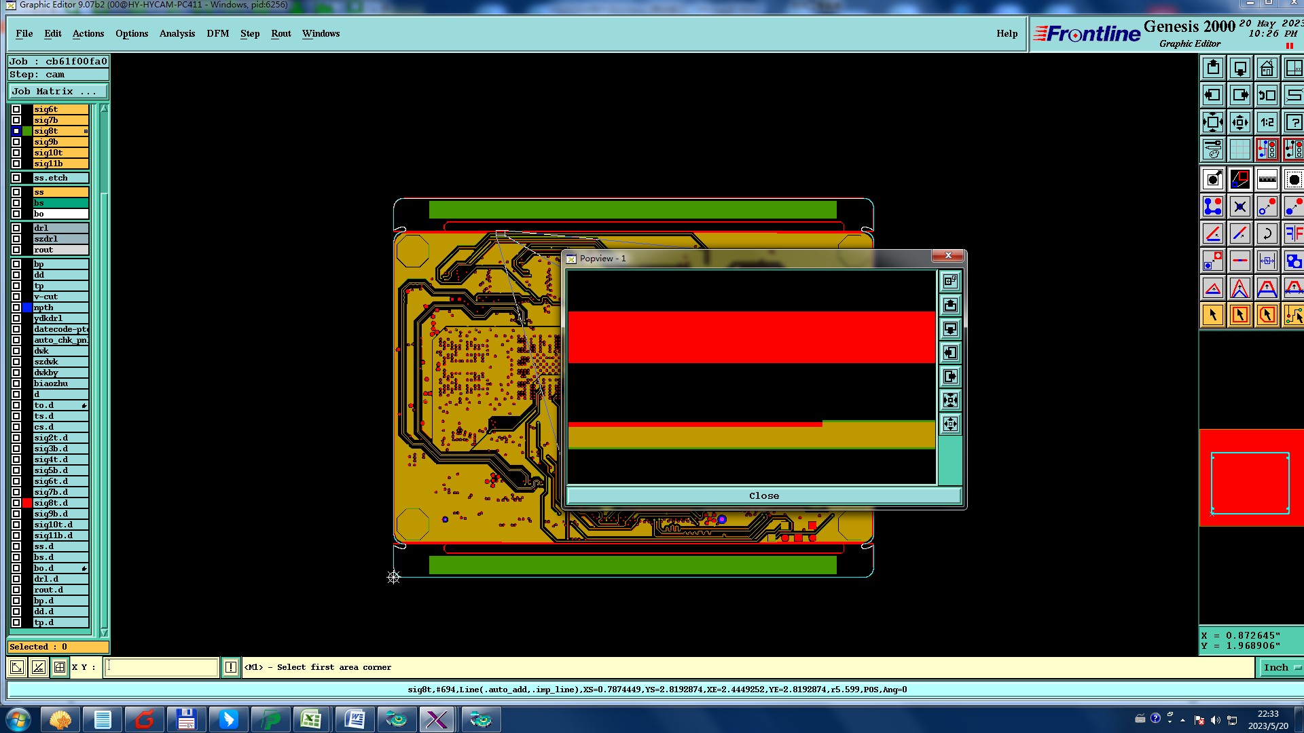Open the Inch units dropdown
This screenshot has width=1304, height=733.
[1281, 667]
